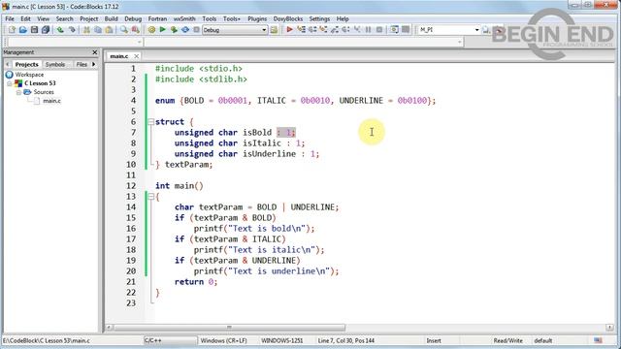621x349 pixels.
Task: Click the Build and run icon
Action: click(x=174, y=30)
